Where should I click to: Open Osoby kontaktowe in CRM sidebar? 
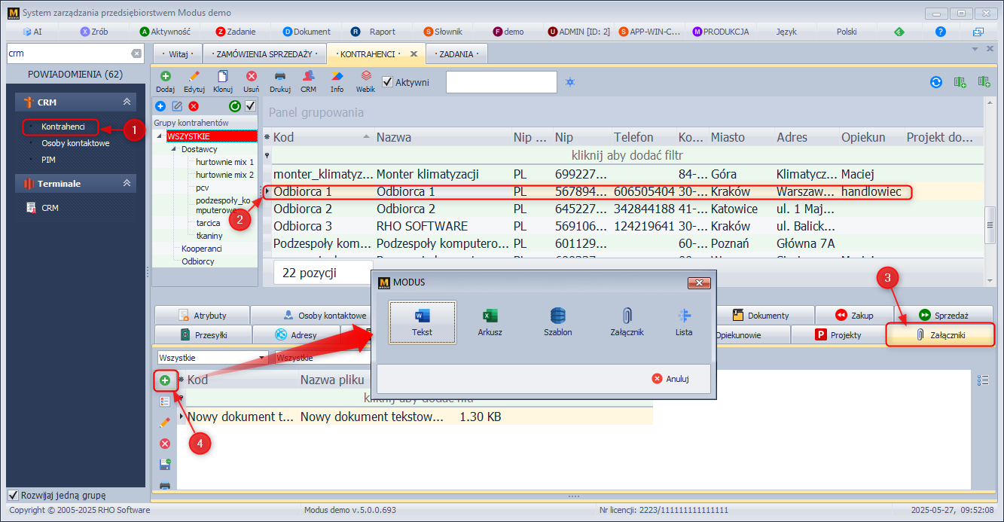[75, 143]
